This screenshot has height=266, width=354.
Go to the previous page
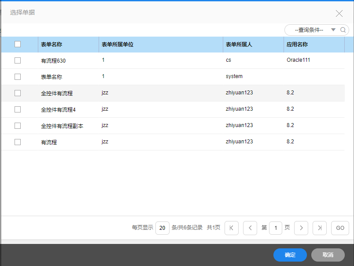(x=250, y=228)
